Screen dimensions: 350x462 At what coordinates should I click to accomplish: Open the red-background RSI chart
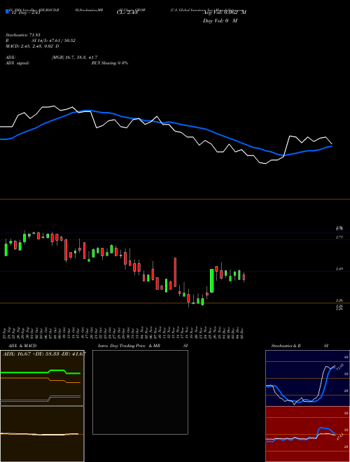coord(307,434)
